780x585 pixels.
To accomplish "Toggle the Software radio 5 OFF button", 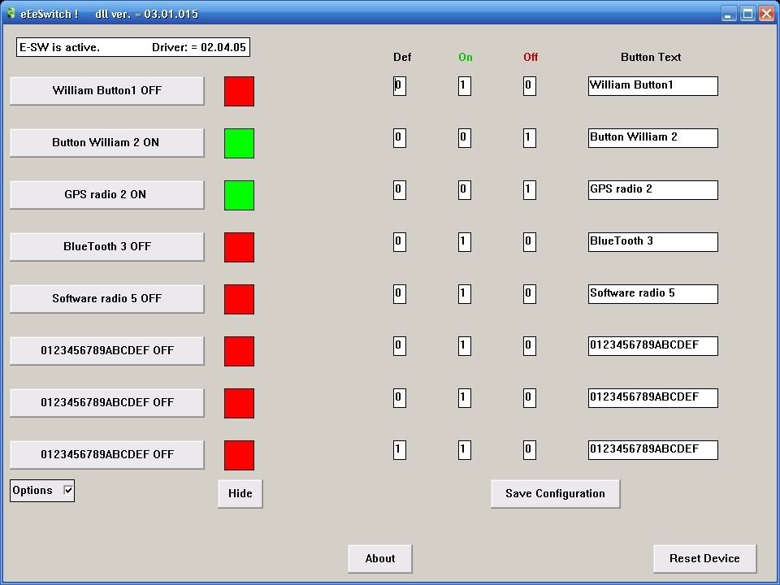I will tap(106, 299).
